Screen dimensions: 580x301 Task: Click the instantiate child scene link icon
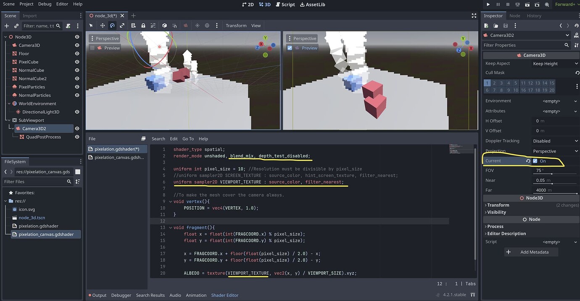(x=16, y=26)
